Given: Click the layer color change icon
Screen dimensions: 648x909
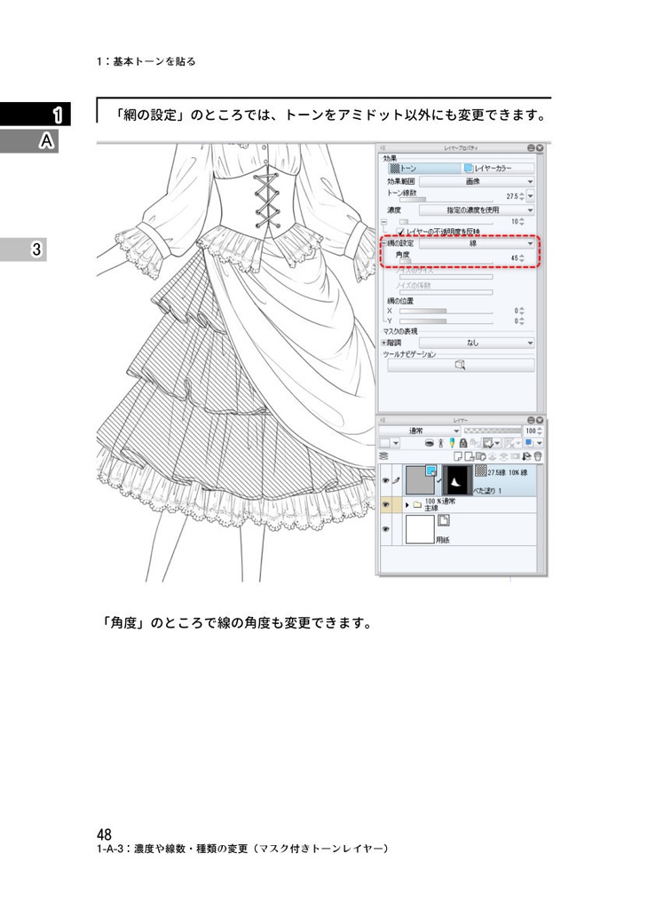Looking at the screenshot, I should click(x=528, y=443).
